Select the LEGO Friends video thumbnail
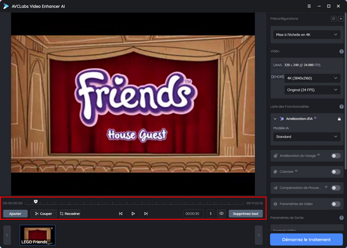Screen dimensions: 347x248 (x=37, y=235)
